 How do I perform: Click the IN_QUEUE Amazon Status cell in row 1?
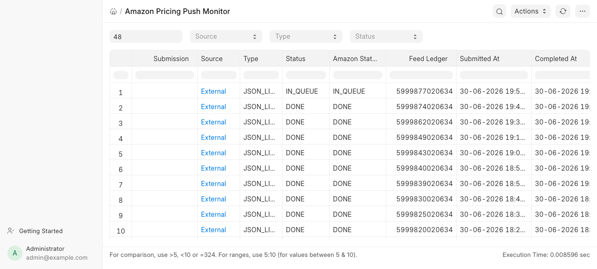(x=358, y=91)
